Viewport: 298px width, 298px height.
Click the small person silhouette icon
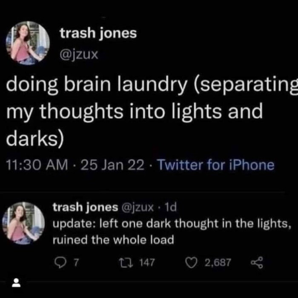tap(16, 283)
